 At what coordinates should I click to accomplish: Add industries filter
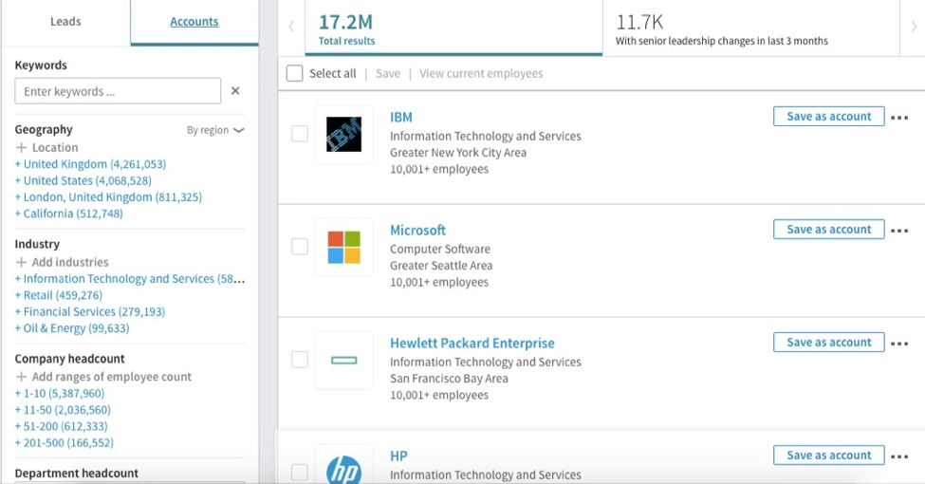(63, 262)
